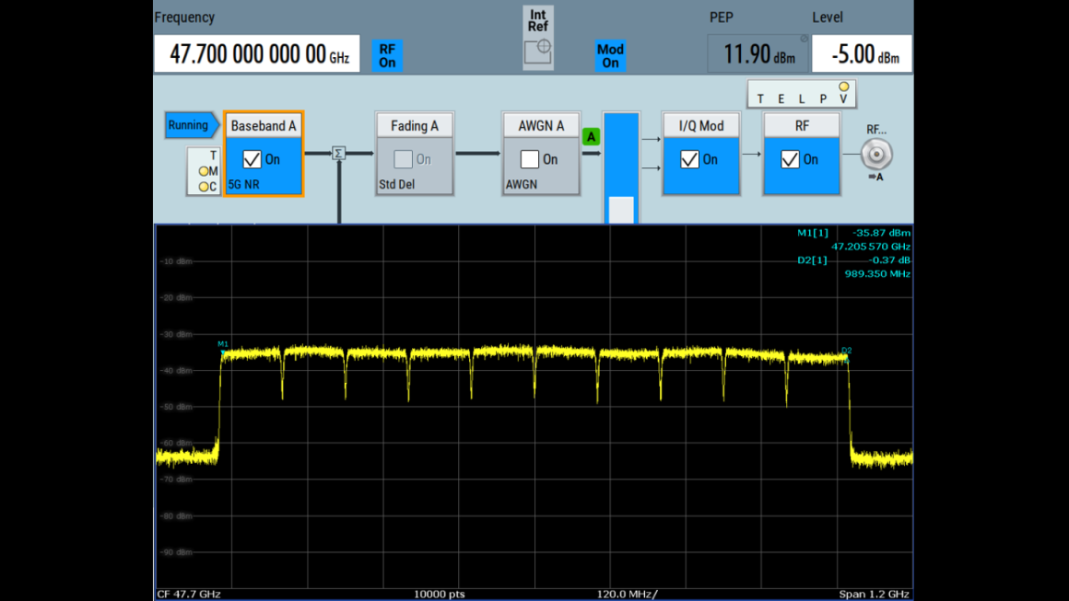Click the Int Ref reference icon
The height and width of the screenshot is (601, 1069).
pos(537,35)
